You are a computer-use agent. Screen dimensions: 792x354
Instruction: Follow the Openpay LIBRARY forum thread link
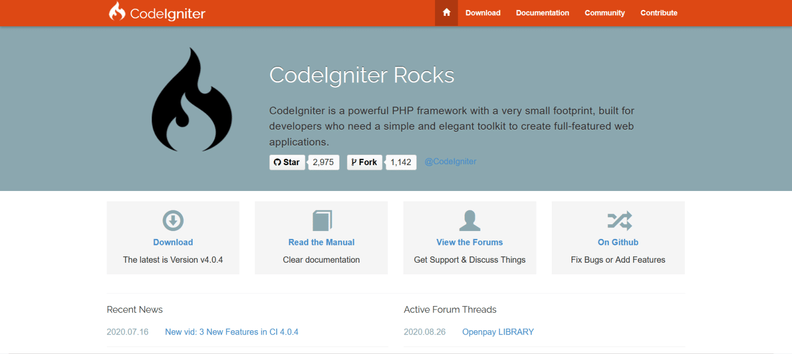click(497, 331)
